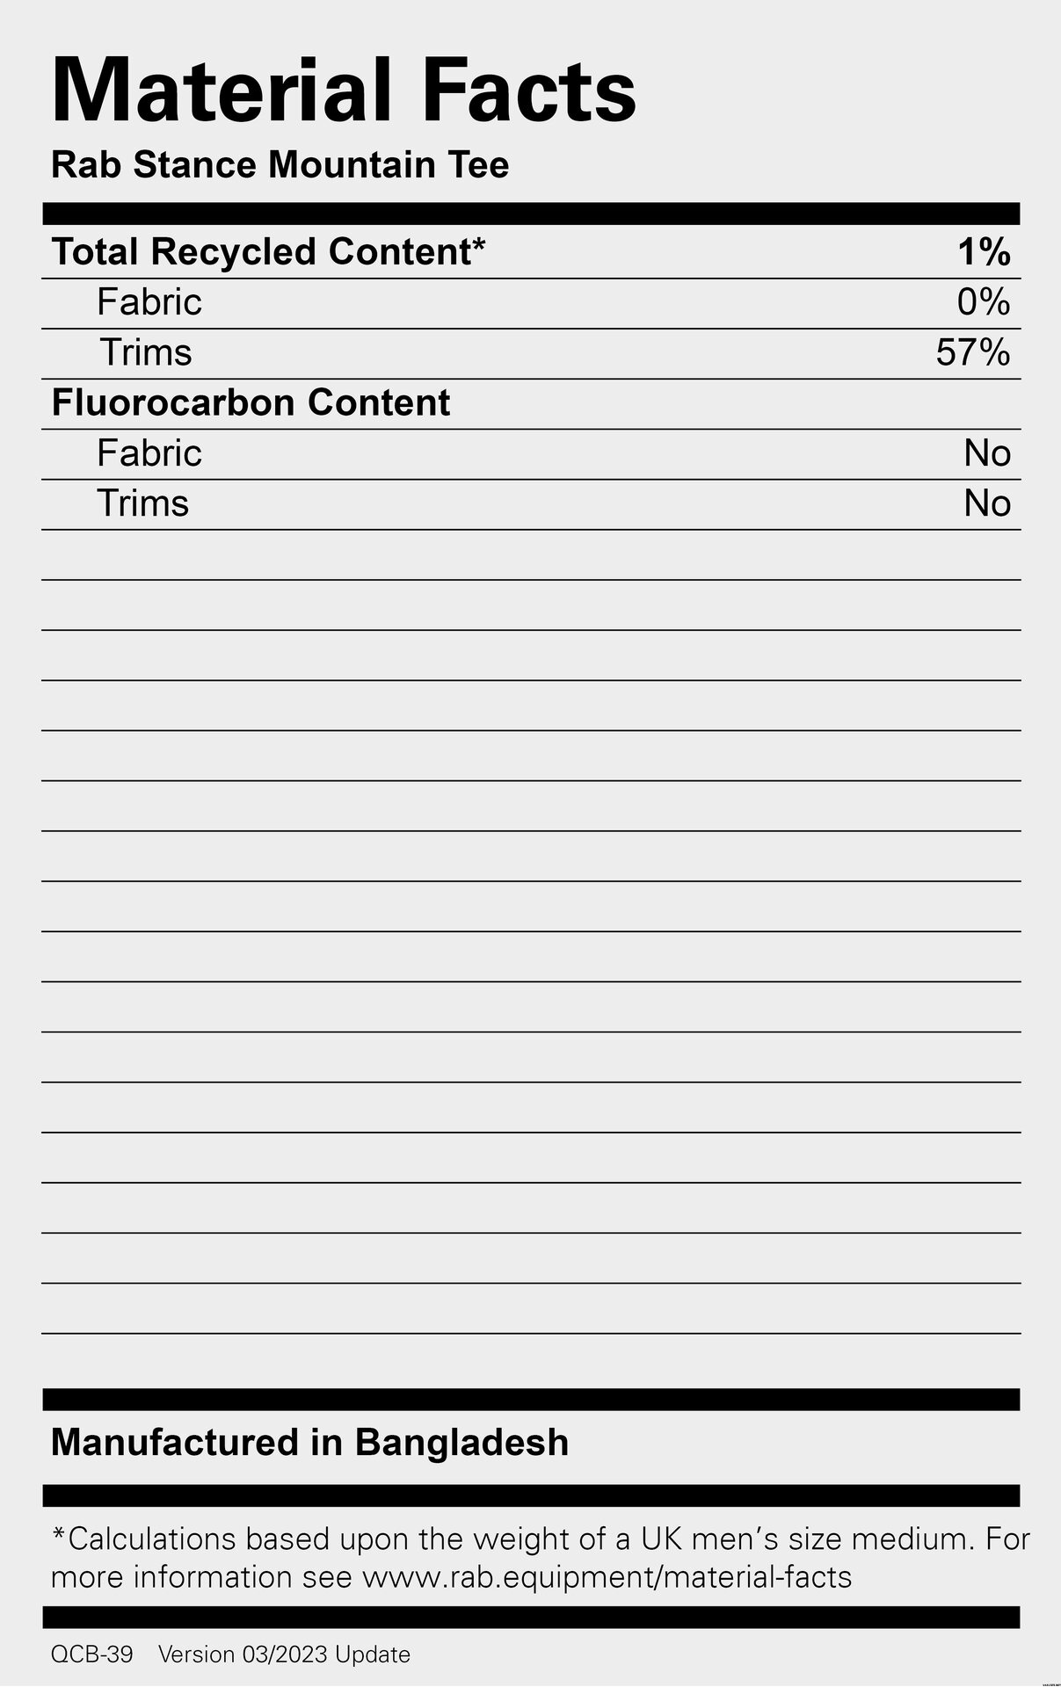The width and height of the screenshot is (1061, 1687).
Task: Click the Calculations based upon weight footnote
Action: pyautogui.click(x=541, y=1558)
